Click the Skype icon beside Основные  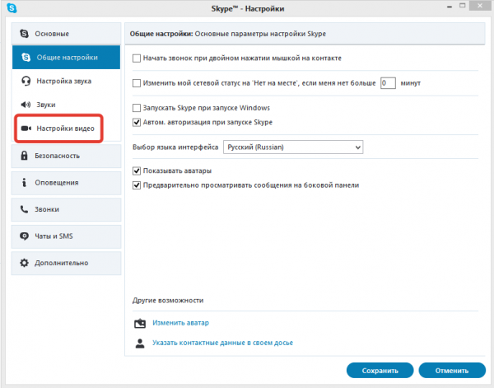(x=24, y=34)
